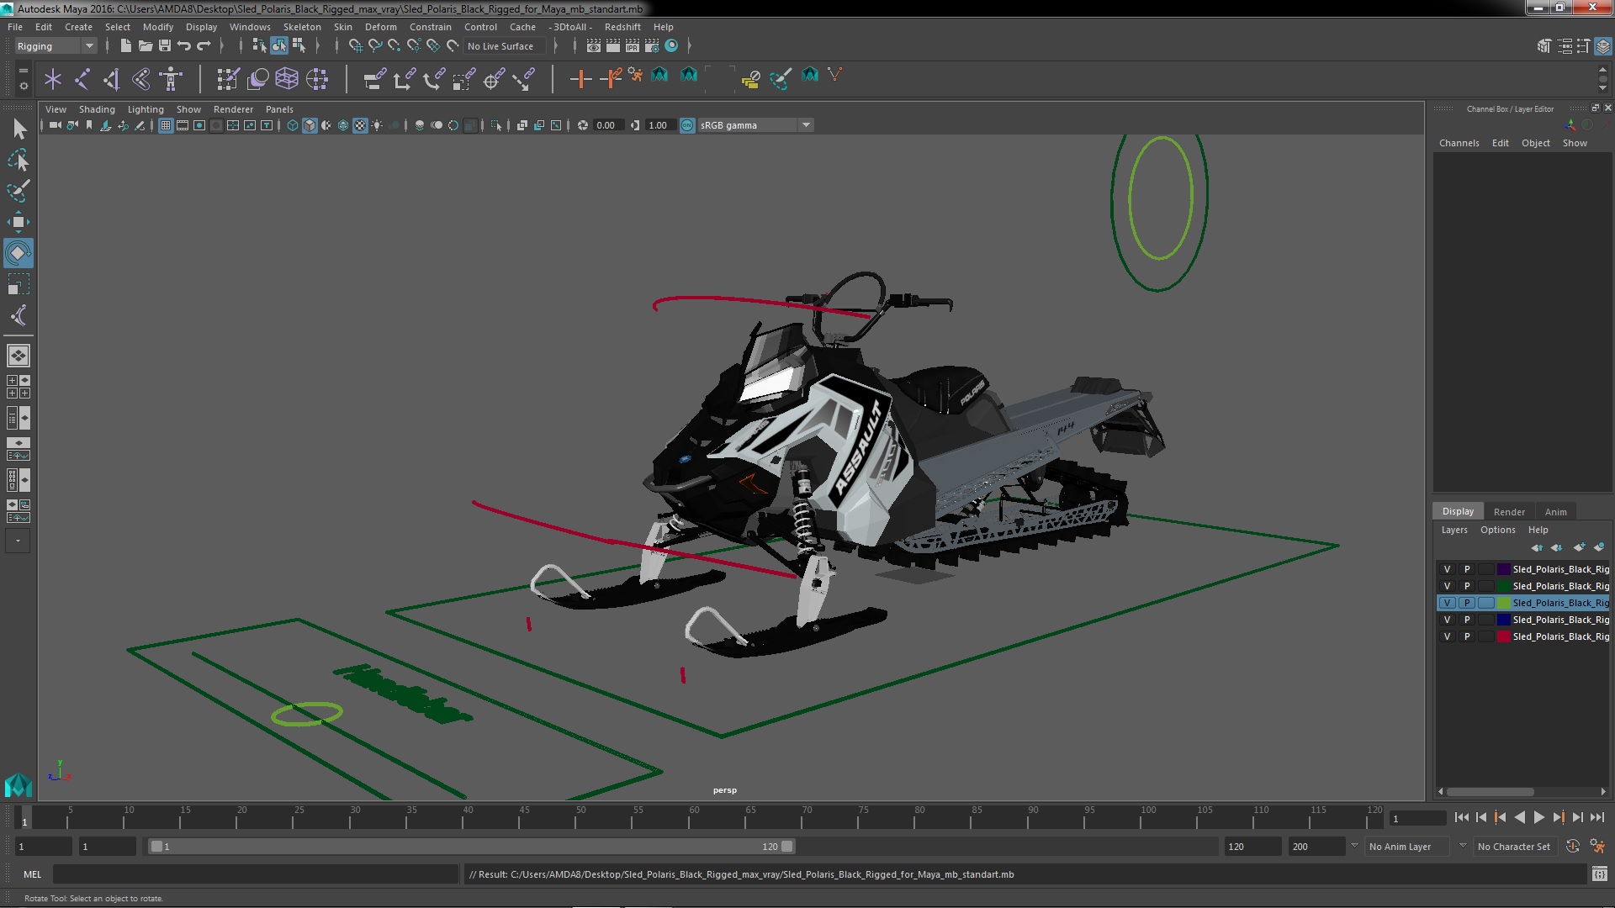Toggle P column for bottom Sled_Polaris_Black_Rig layer
The image size is (1615, 908).
point(1466,636)
